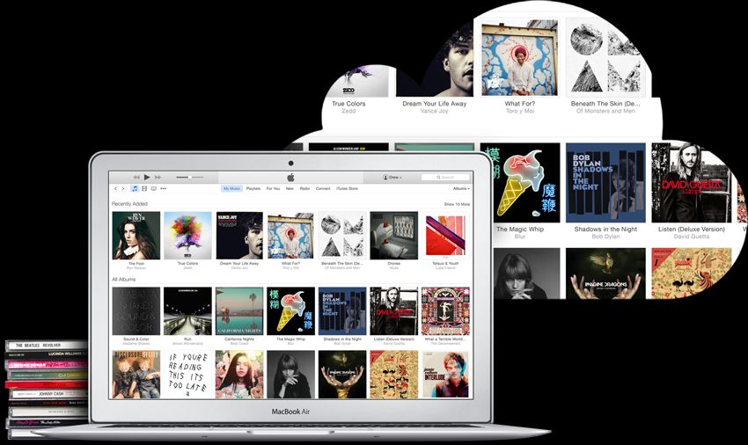Screen dimensions: 748x445
Task: Open If You're Reading This album cover
Action: [187, 375]
